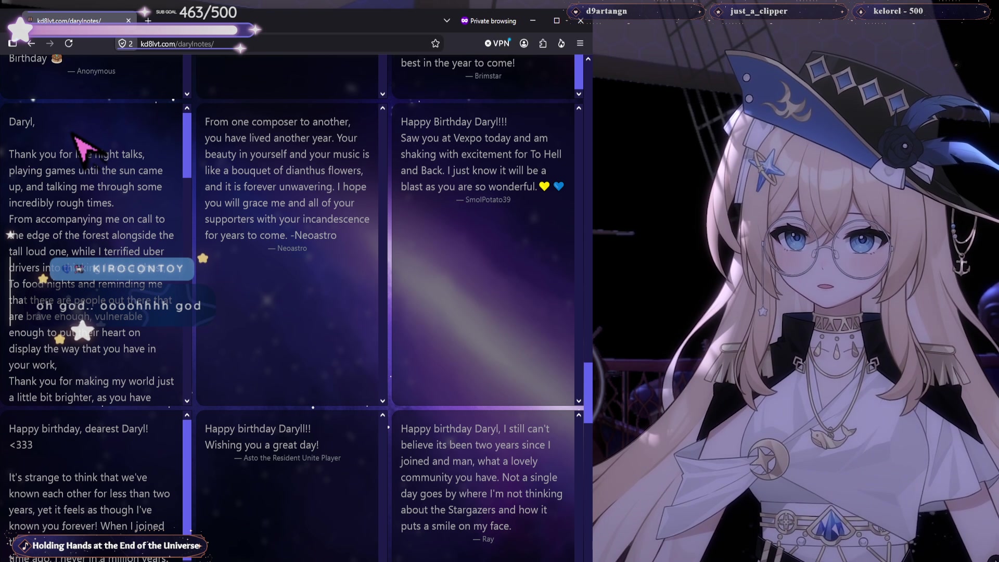Click the flame forget-data icon
Screen dimensions: 999x562
(561, 44)
